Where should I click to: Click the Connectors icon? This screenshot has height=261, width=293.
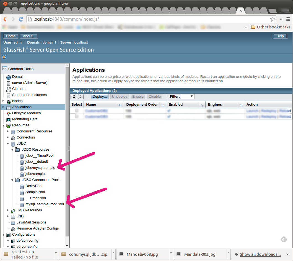(13, 138)
